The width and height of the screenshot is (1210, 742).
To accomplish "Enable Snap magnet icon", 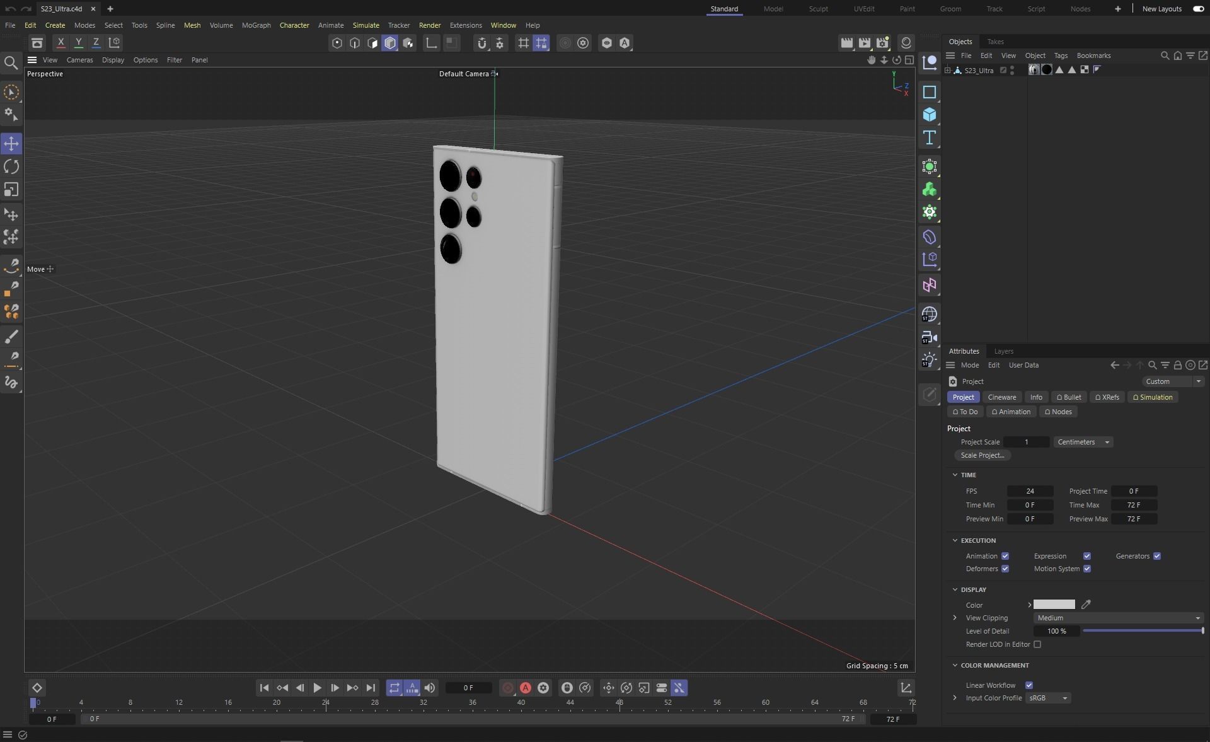I will click(482, 43).
